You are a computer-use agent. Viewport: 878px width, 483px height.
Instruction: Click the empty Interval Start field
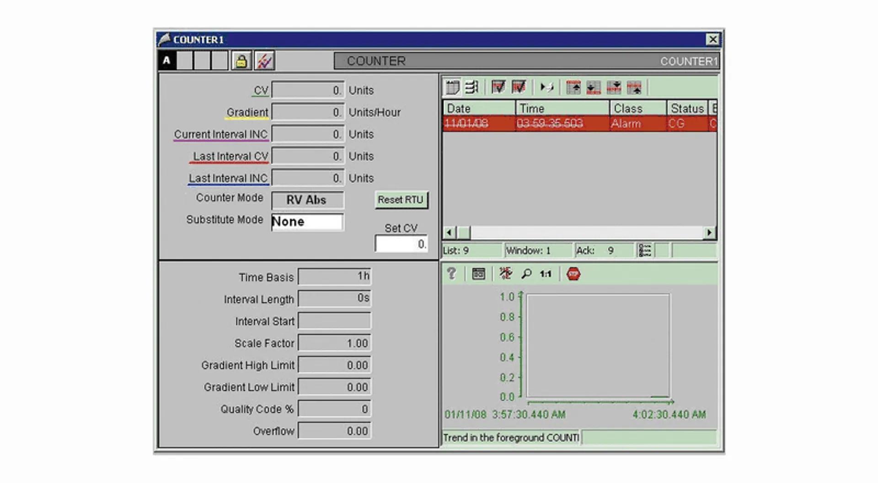pyautogui.click(x=334, y=321)
